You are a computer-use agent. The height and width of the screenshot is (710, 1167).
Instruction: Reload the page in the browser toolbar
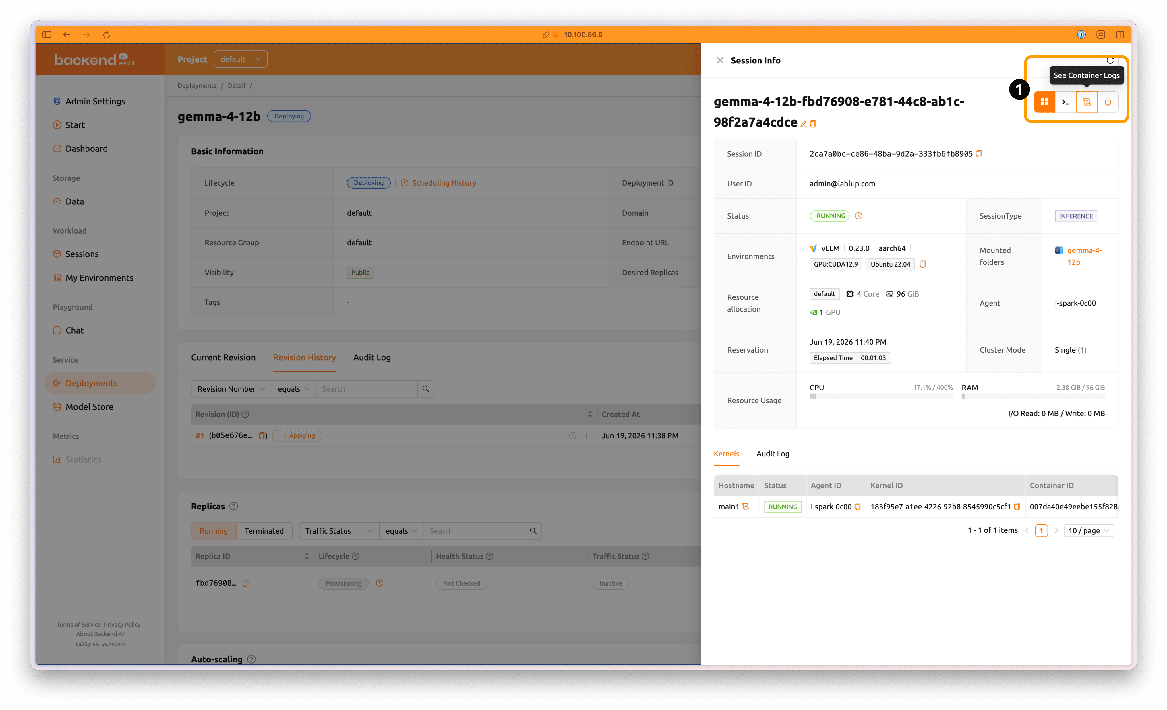[x=107, y=34]
